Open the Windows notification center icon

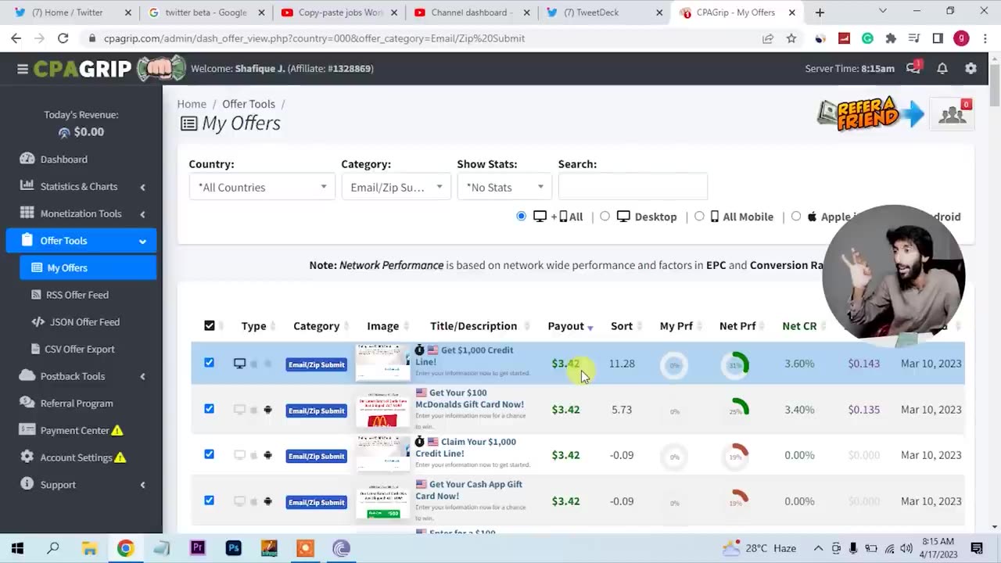[977, 548]
